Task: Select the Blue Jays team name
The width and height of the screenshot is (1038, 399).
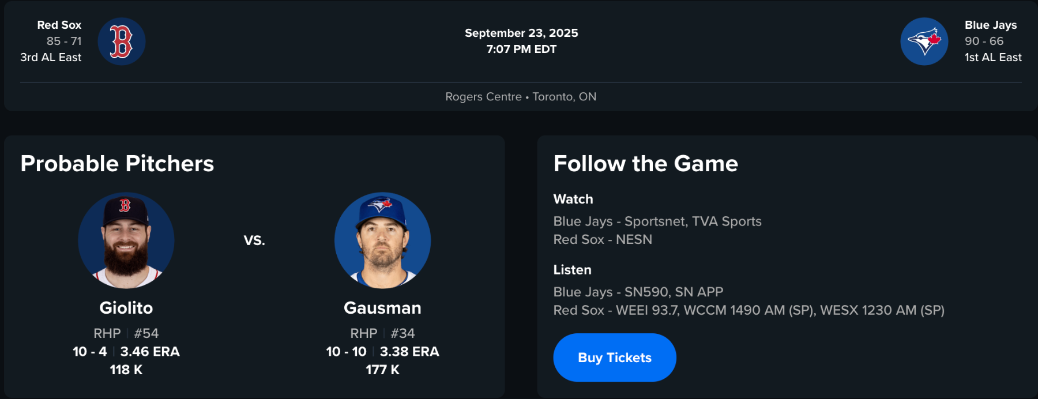Action: (x=990, y=25)
